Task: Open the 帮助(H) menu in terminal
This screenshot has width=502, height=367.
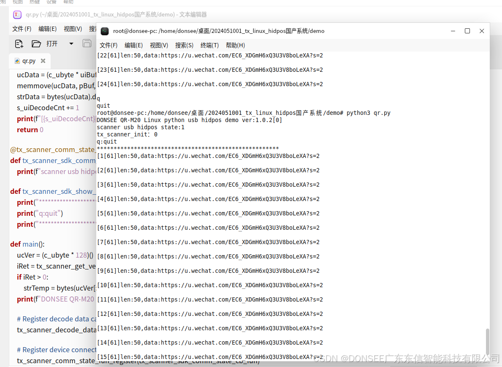Action: pyautogui.click(x=236, y=45)
